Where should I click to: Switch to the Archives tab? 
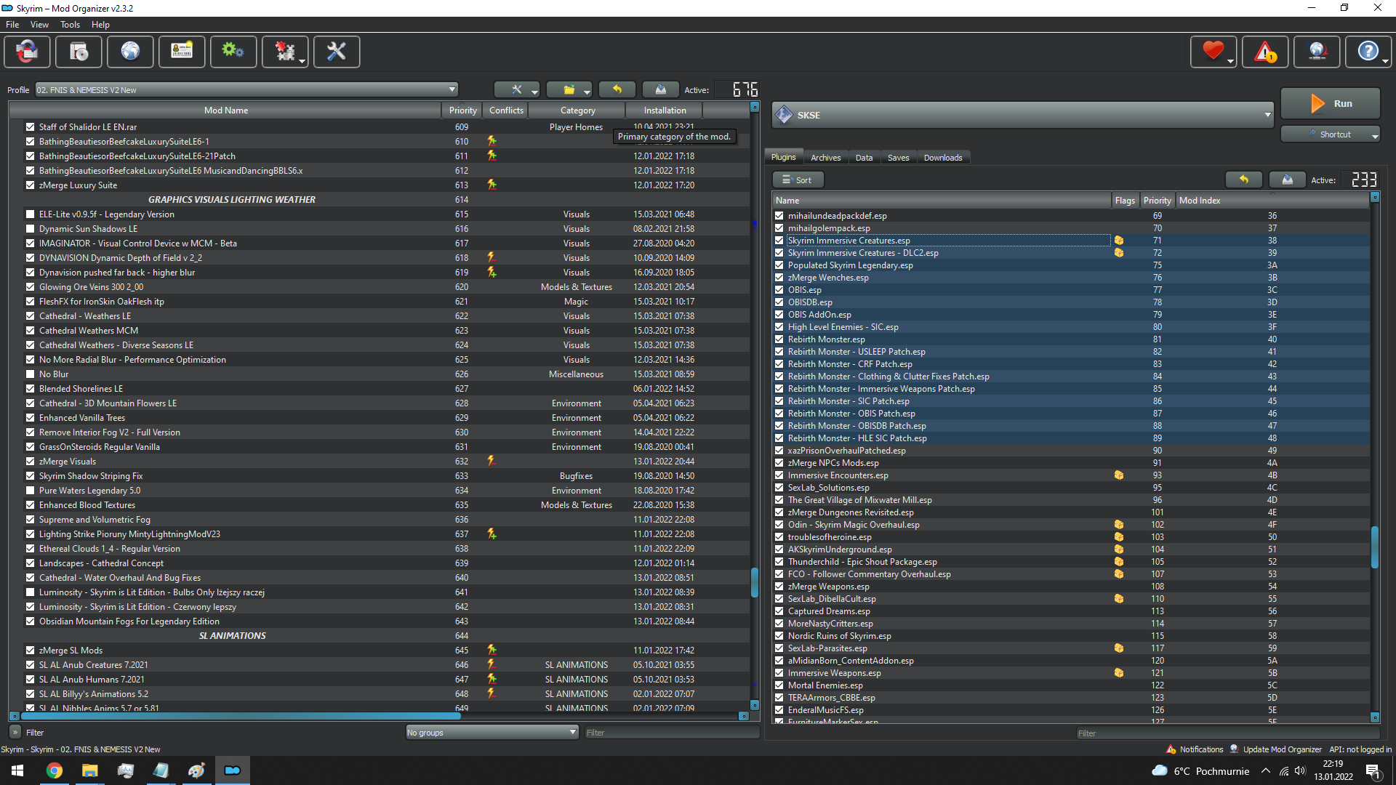pos(825,158)
